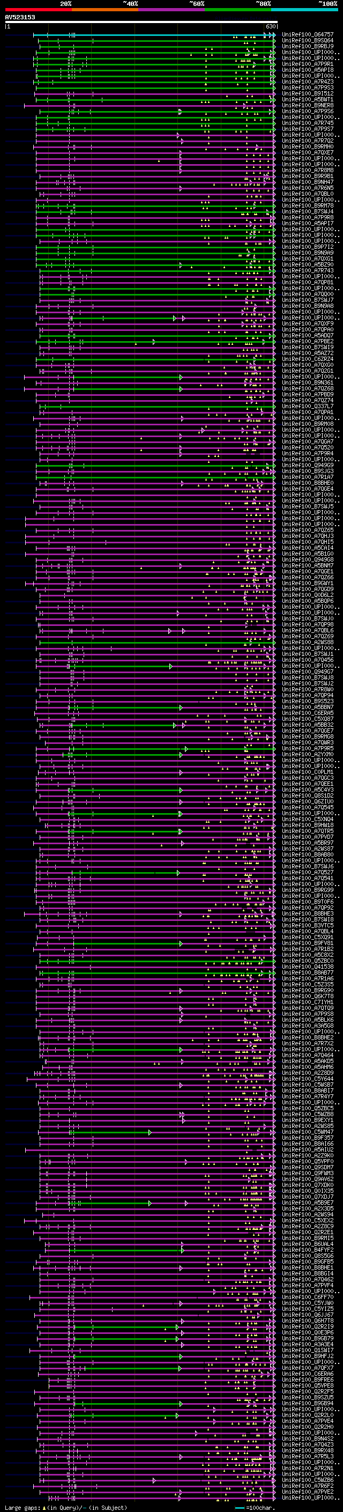The image size is (343, 1512).
Task: Select hit label UniRef100_A7QXE7
Action: (307, 153)
